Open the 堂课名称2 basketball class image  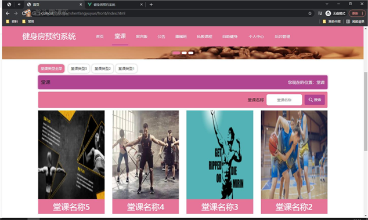click(294, 155)
